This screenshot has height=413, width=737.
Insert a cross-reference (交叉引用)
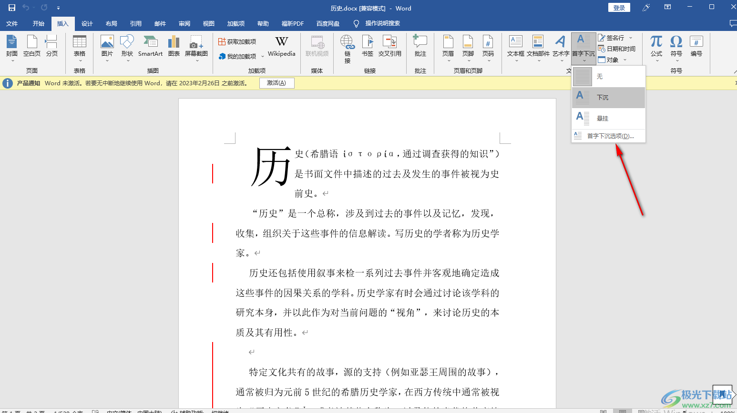tap(390, 47)
